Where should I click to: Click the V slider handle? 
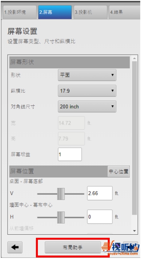(x=61, y=194)
